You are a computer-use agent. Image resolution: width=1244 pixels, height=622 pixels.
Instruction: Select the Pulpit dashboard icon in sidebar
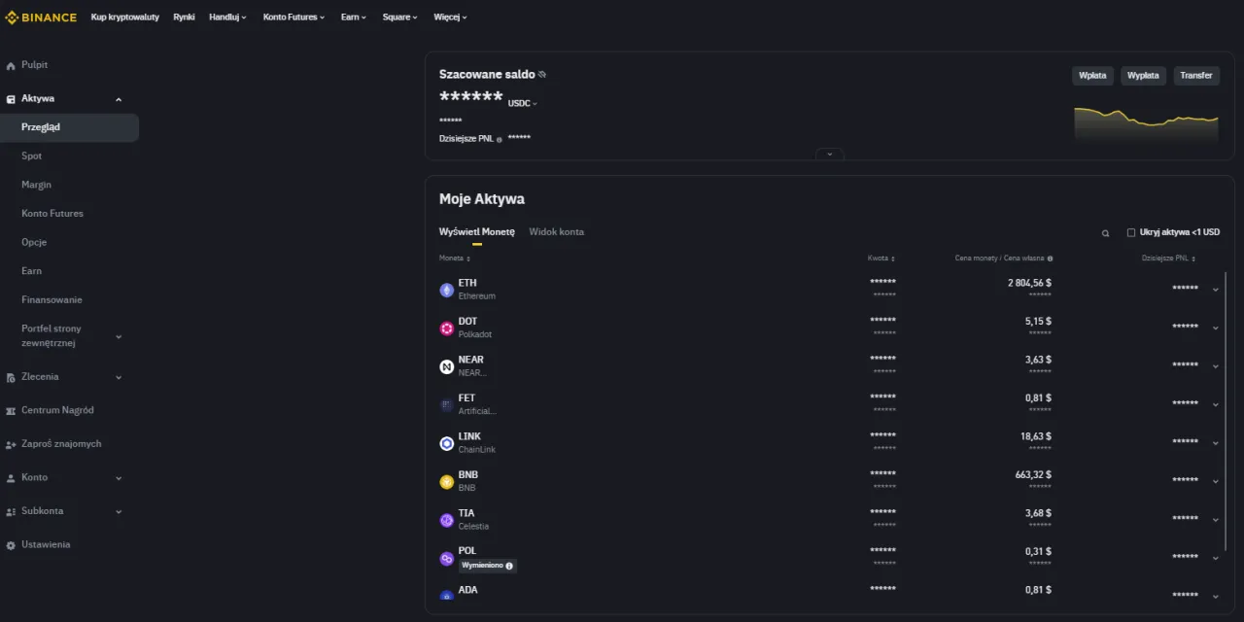coord(12,64)
